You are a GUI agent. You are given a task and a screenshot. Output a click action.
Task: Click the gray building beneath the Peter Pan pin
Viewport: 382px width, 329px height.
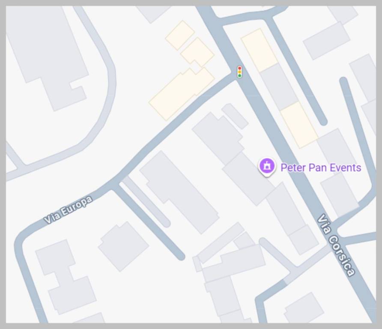(248, 179)
